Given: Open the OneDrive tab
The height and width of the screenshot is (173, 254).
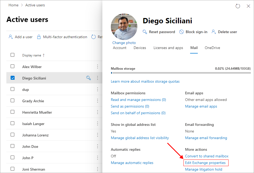Looking at the screenshot, I should [212, 48].
